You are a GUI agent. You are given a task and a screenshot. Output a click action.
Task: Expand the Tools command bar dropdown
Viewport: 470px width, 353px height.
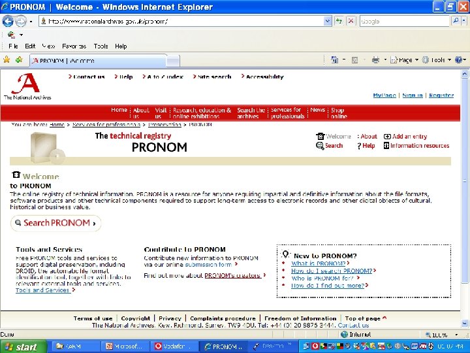(449, 60)
